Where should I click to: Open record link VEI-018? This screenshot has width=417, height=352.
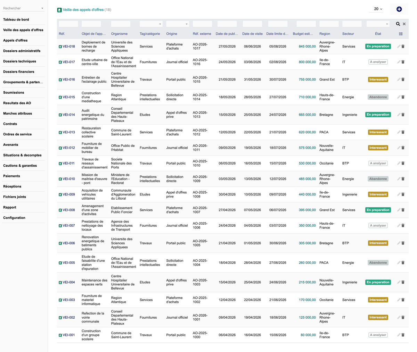[69, 47]
